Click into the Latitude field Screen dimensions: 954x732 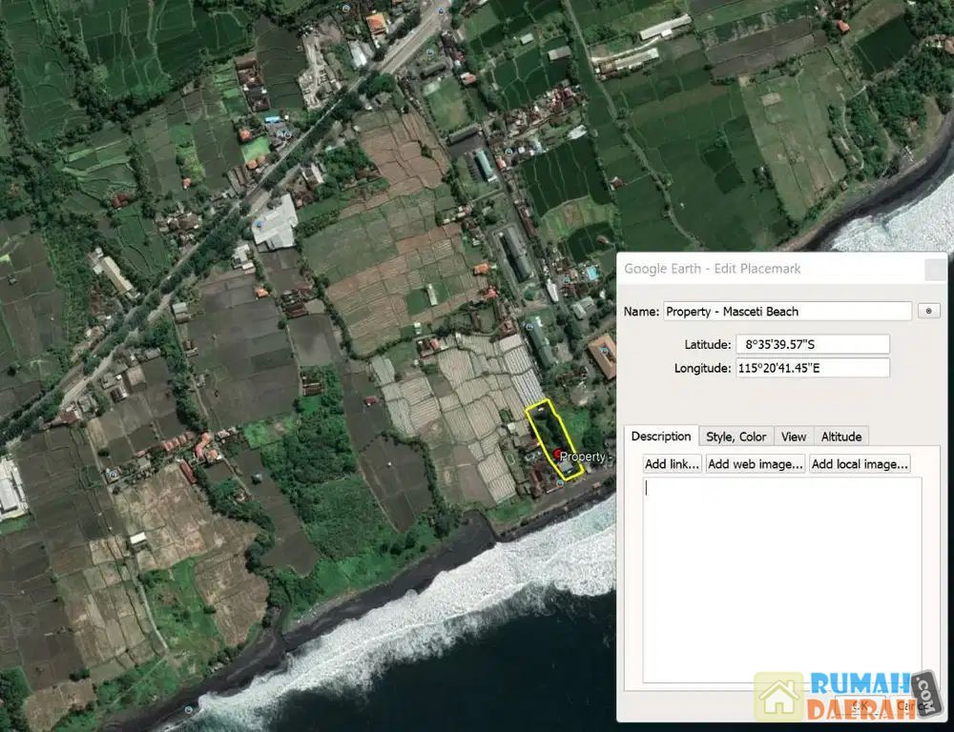pyautogui.click(x=812, y=344)
